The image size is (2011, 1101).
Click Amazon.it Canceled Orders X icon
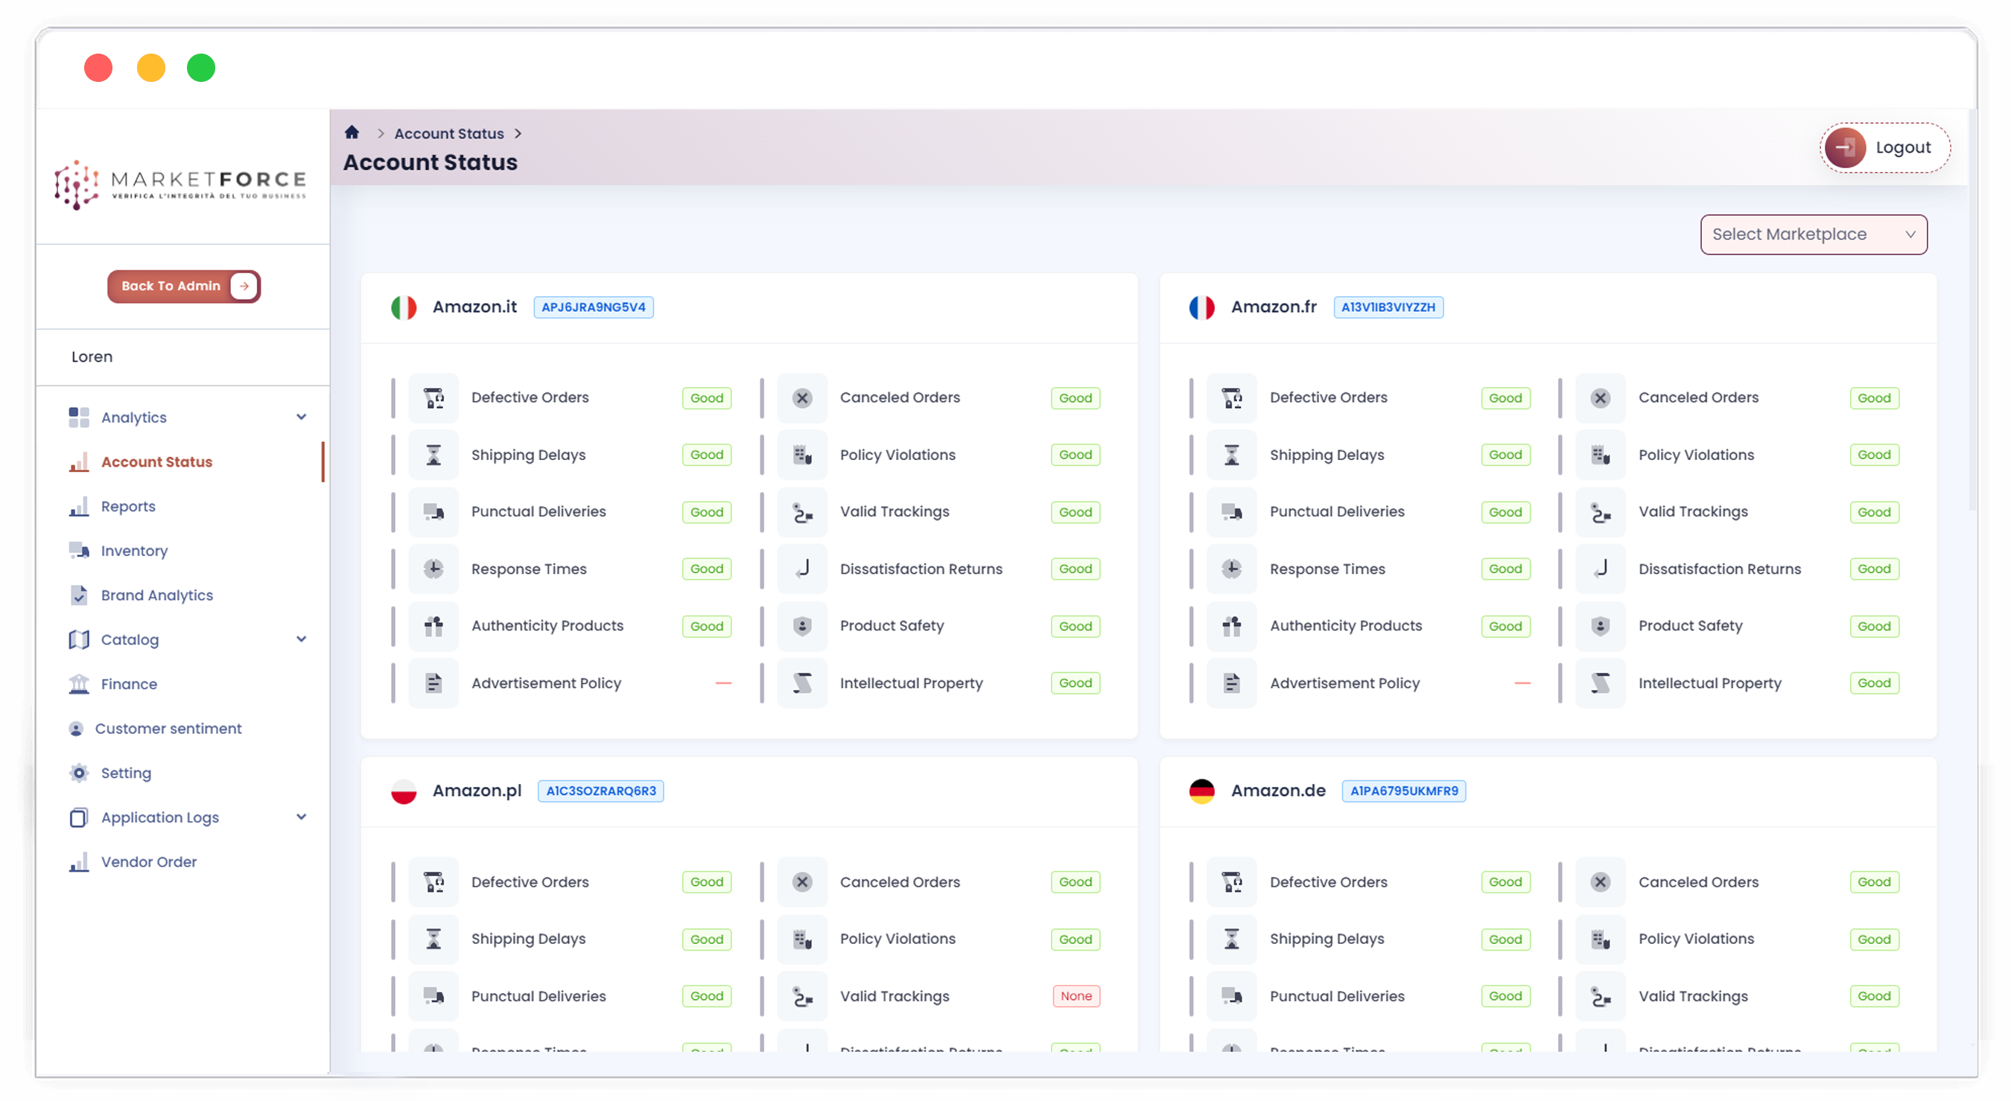pos(801,398)
